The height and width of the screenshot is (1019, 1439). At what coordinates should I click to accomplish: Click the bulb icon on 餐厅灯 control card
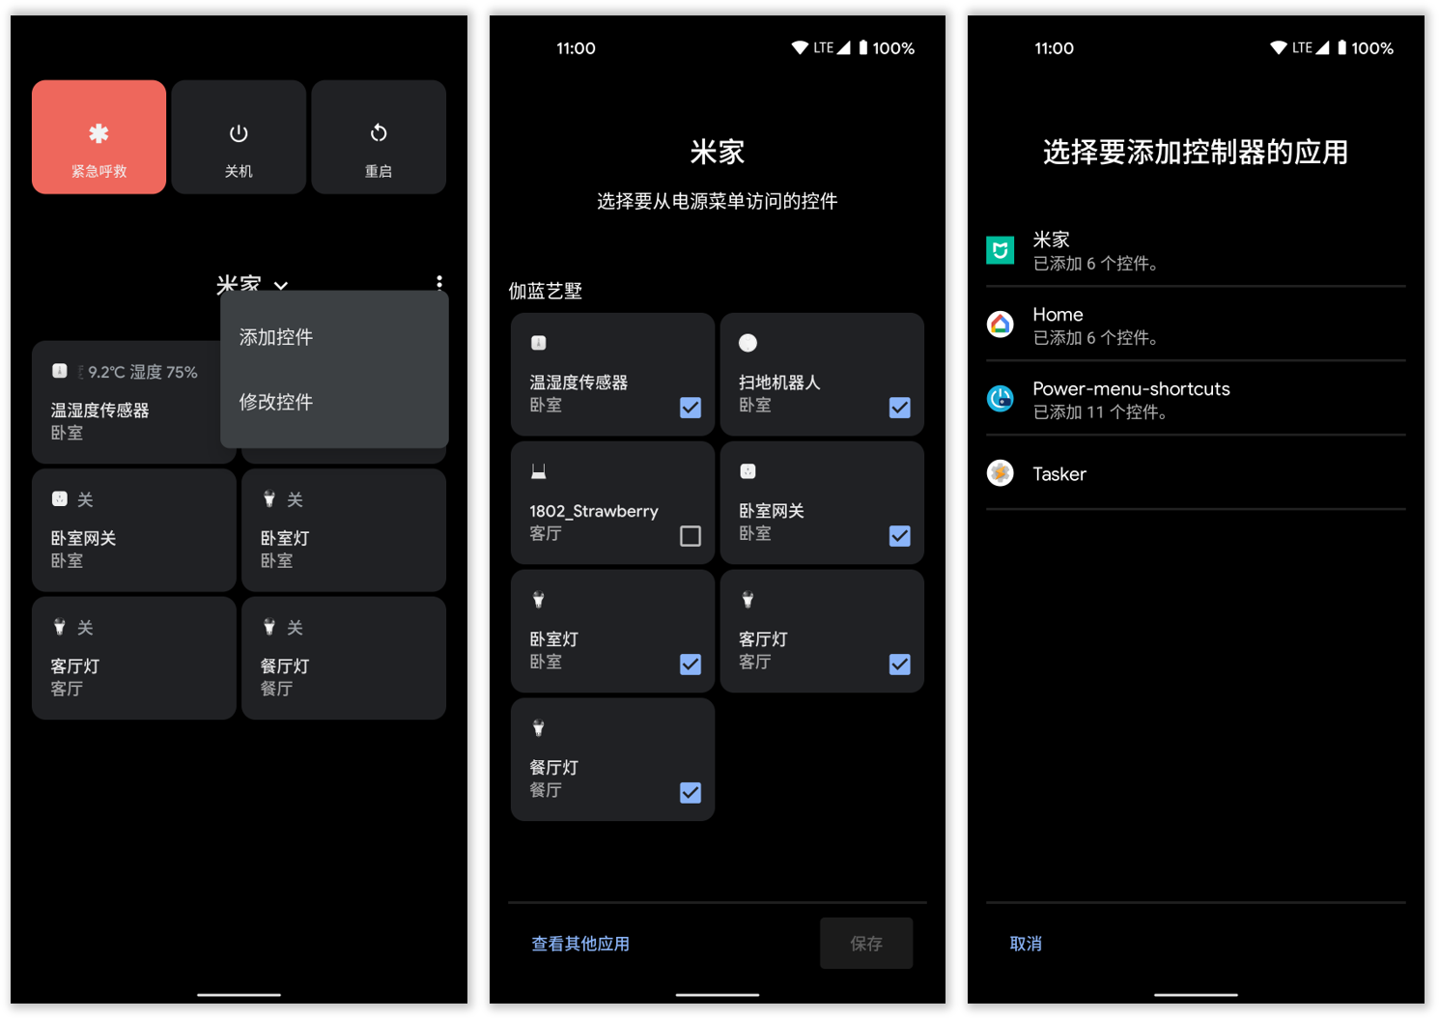[269, 628]
